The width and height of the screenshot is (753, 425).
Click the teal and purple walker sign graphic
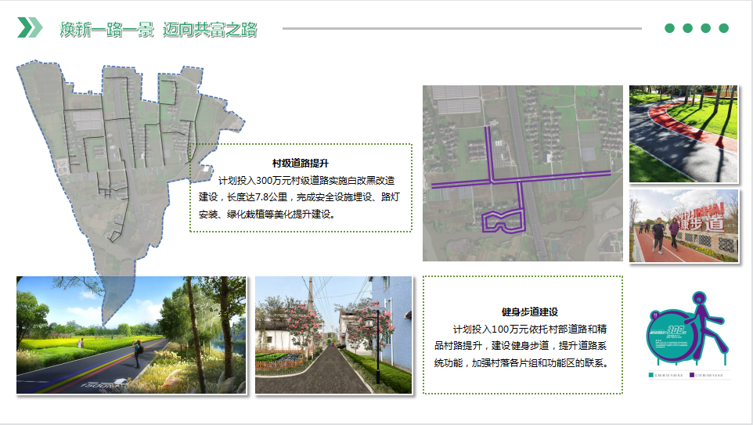coord(686,329)
